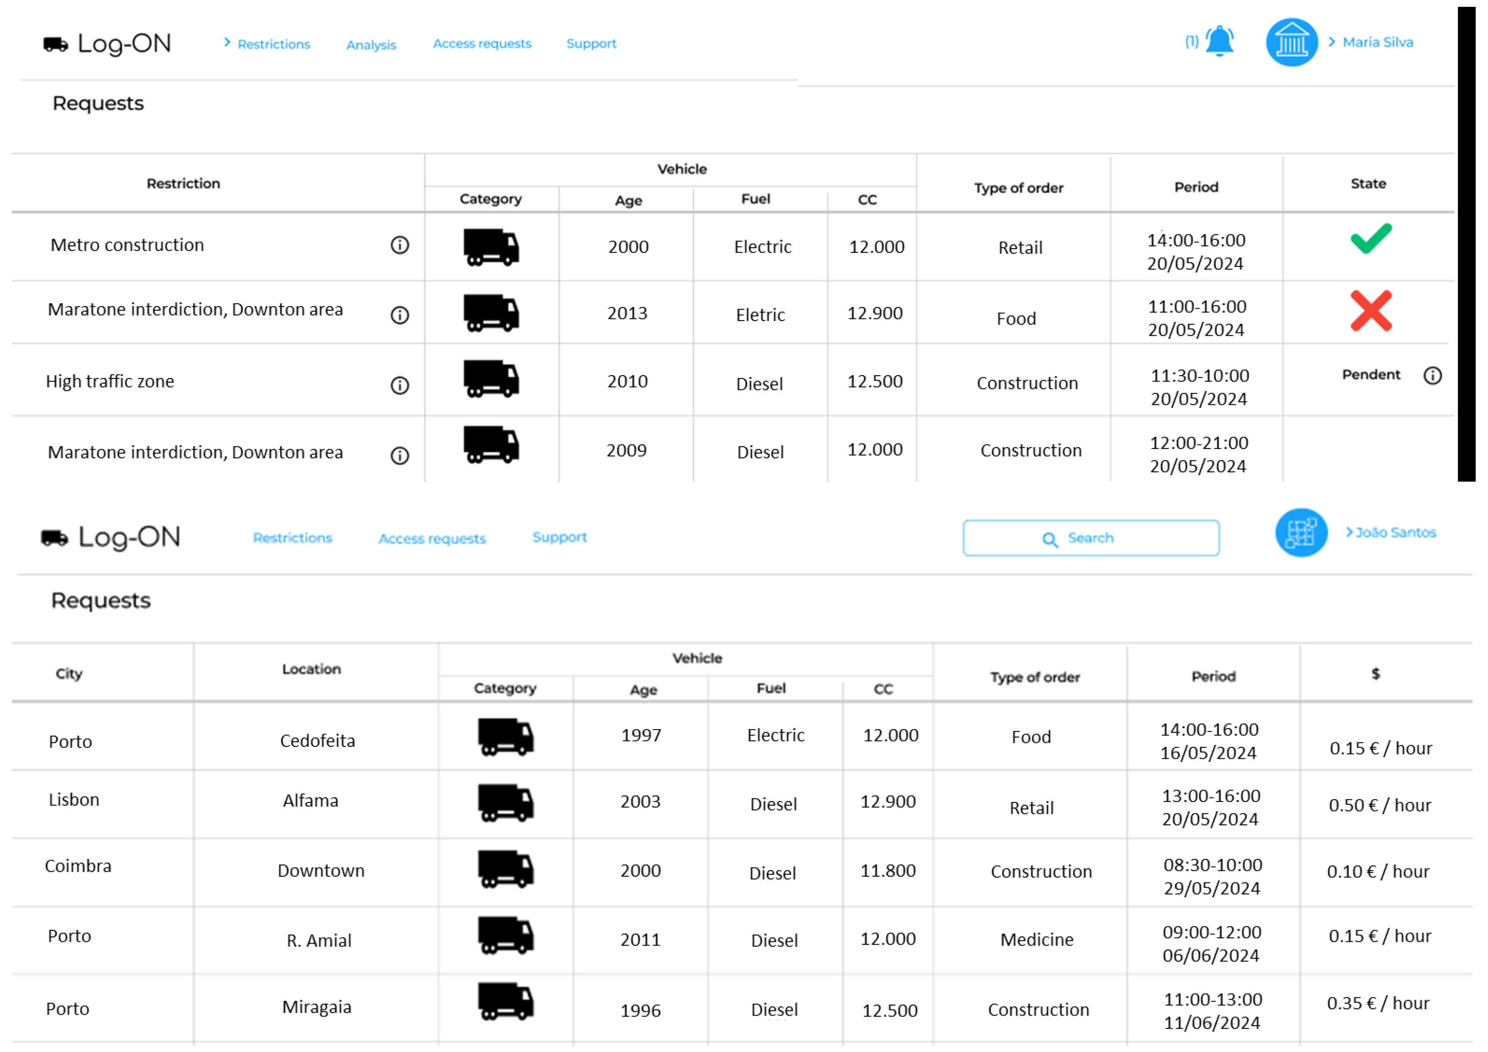
Task: Open the Analysis tab
Action: [x=371, y=45]
